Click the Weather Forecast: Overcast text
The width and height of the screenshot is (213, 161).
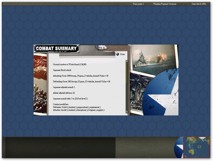click(165, 4)
